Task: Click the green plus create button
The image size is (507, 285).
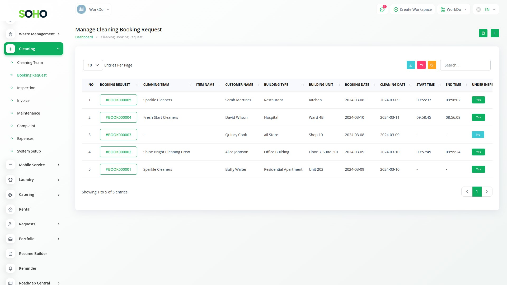Action: pos(495,33)
